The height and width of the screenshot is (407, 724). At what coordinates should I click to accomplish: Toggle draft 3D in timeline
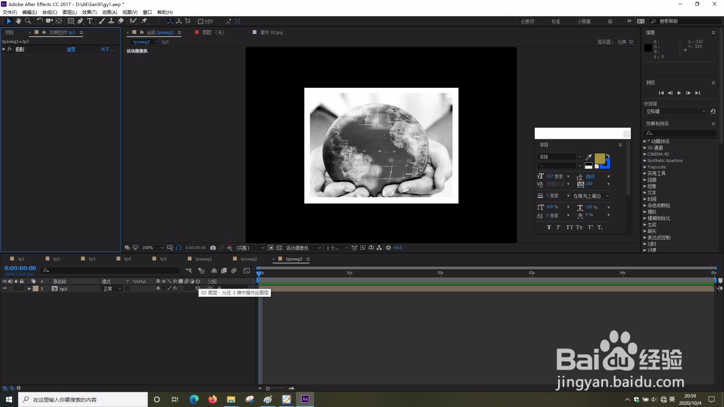tap(201, 270)
